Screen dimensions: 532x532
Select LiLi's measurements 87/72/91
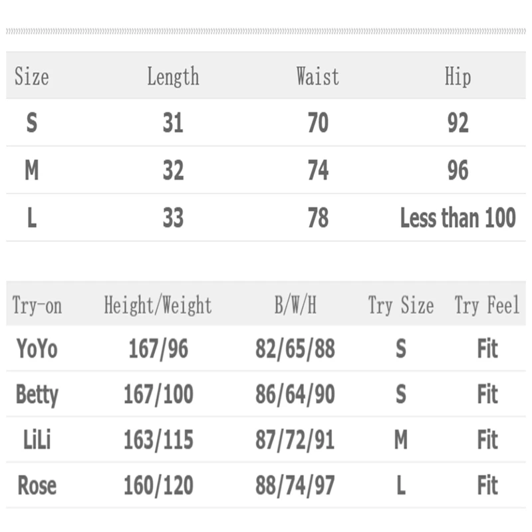[x=295, y=440]
